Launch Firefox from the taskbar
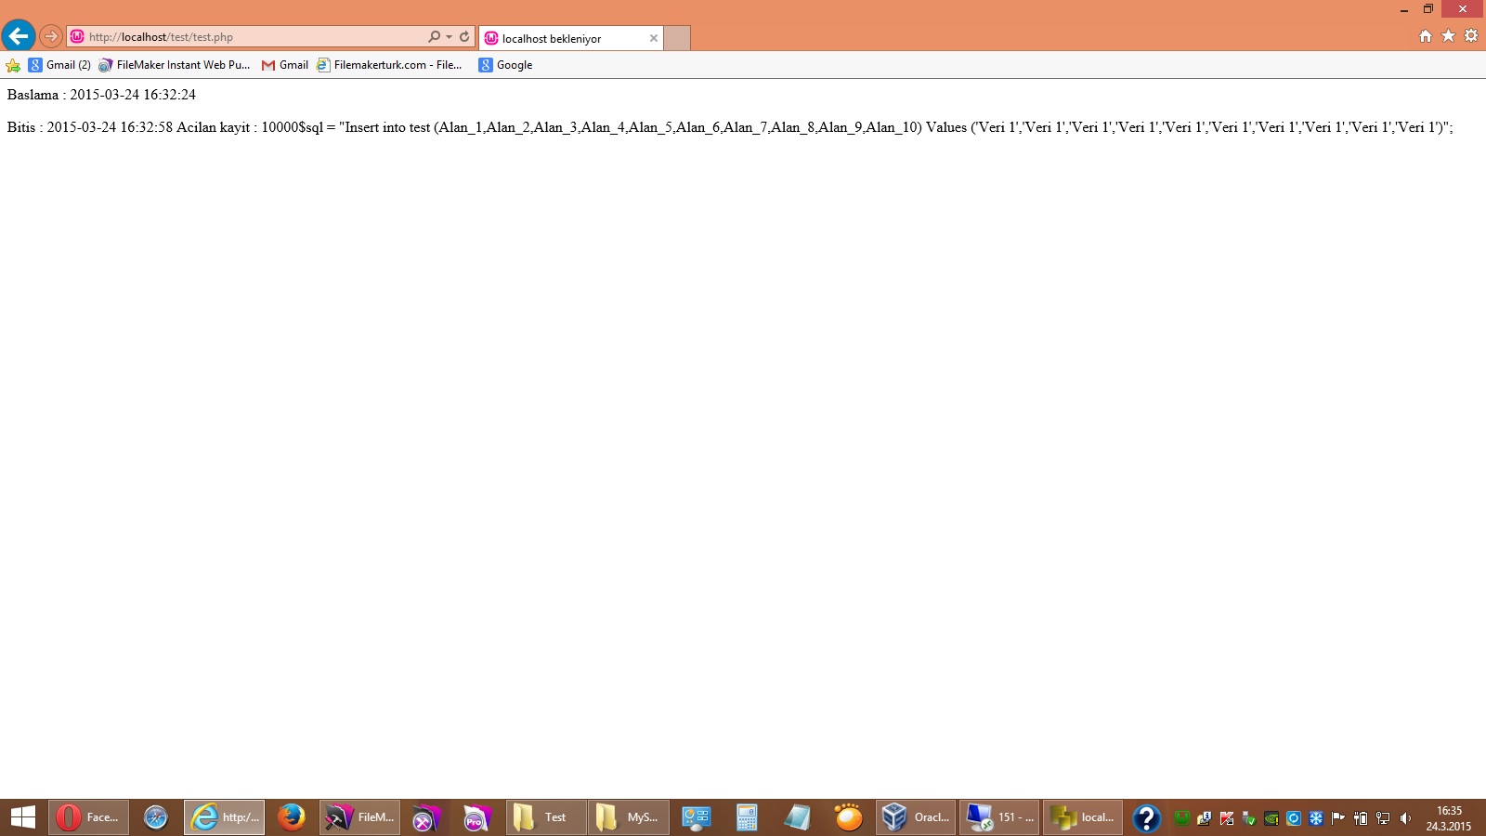The image size is (1486, 836). click(292, 817)
